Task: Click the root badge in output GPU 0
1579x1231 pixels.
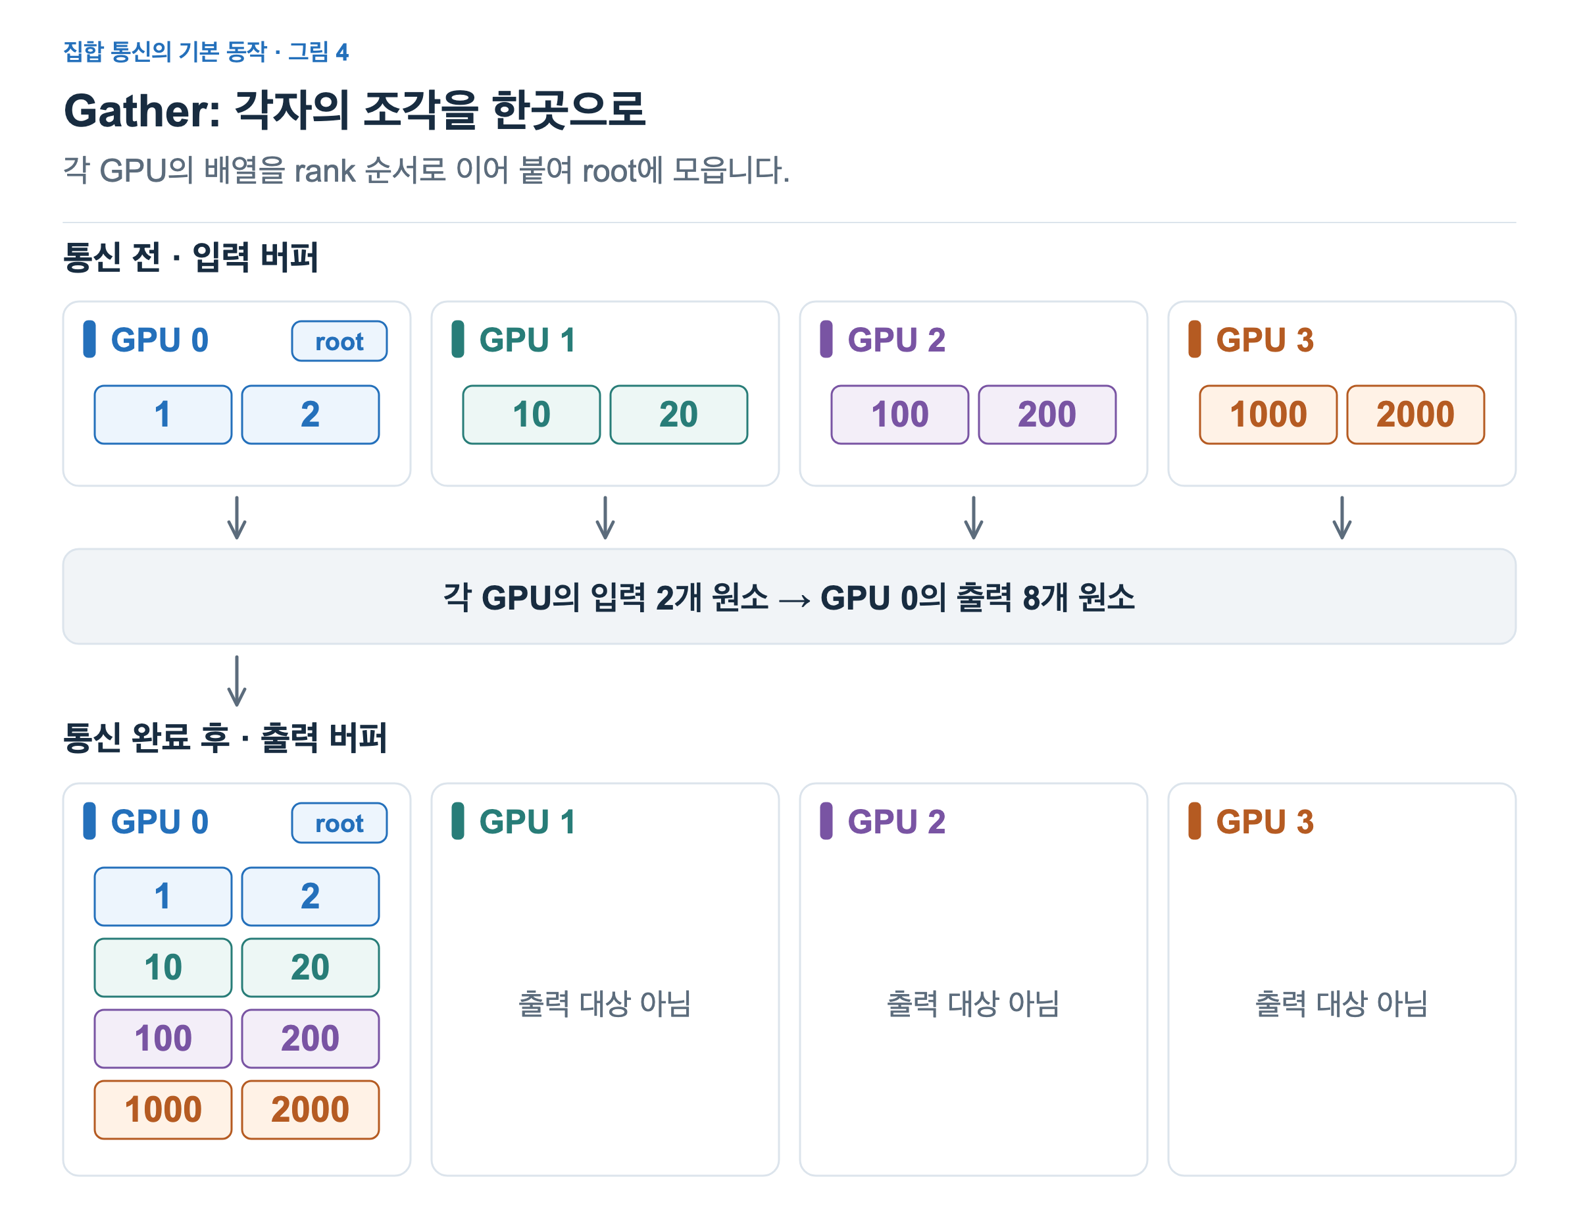Action: coord(339,822)
